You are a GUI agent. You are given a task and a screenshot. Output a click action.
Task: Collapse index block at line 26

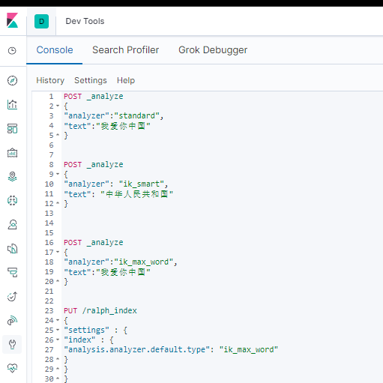58,340
